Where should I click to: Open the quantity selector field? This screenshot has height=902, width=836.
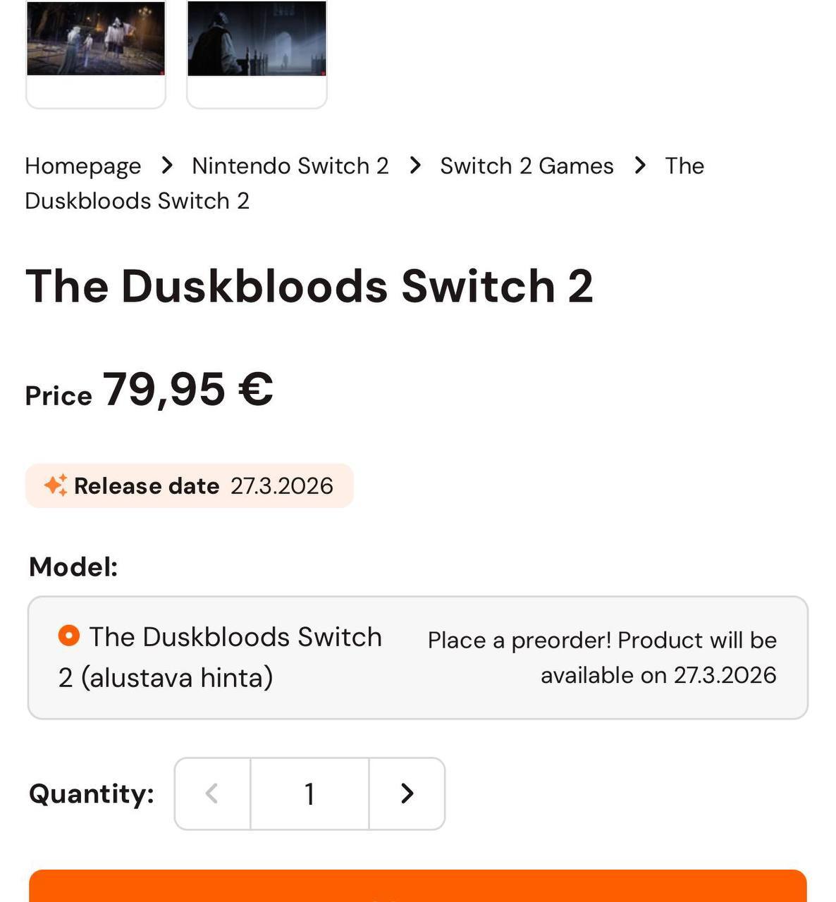(x=309, y=793)
